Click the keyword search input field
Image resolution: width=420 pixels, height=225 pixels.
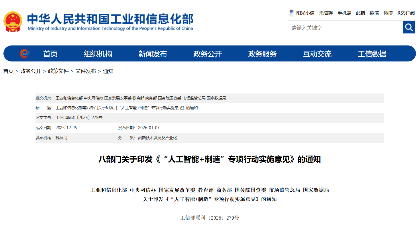pos(345,27)
